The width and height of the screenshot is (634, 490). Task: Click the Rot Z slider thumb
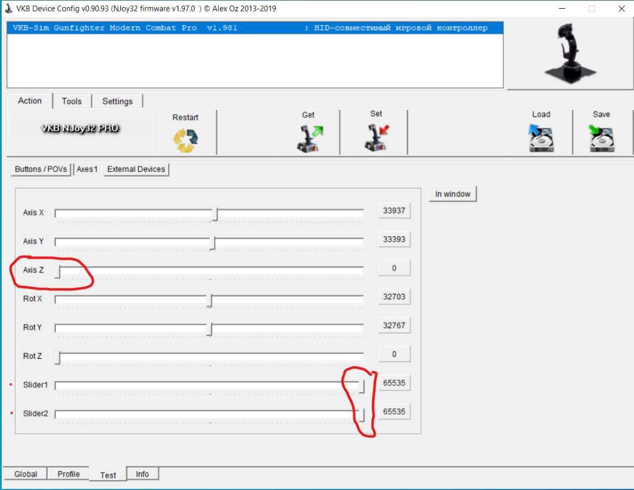point(57,358)
